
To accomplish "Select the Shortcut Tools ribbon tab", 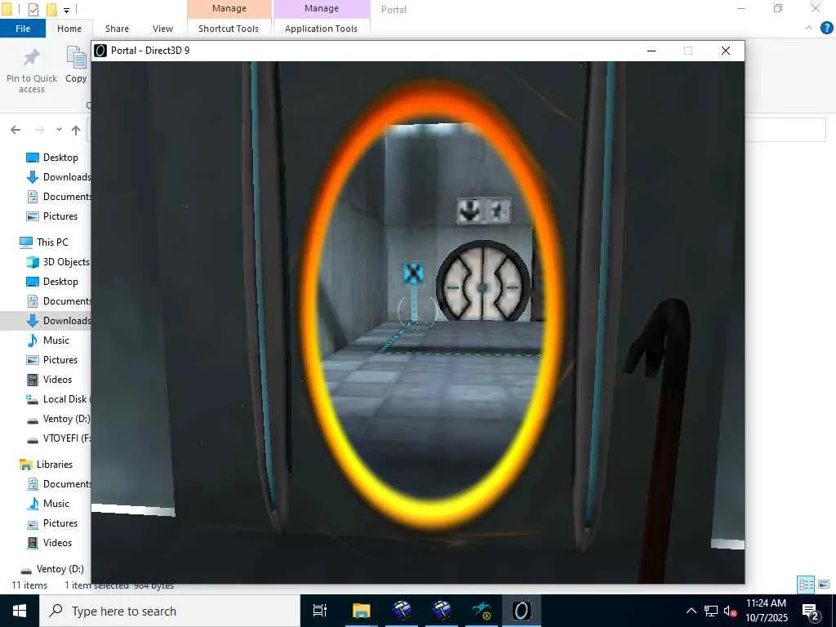I will (x=229, y=29).
